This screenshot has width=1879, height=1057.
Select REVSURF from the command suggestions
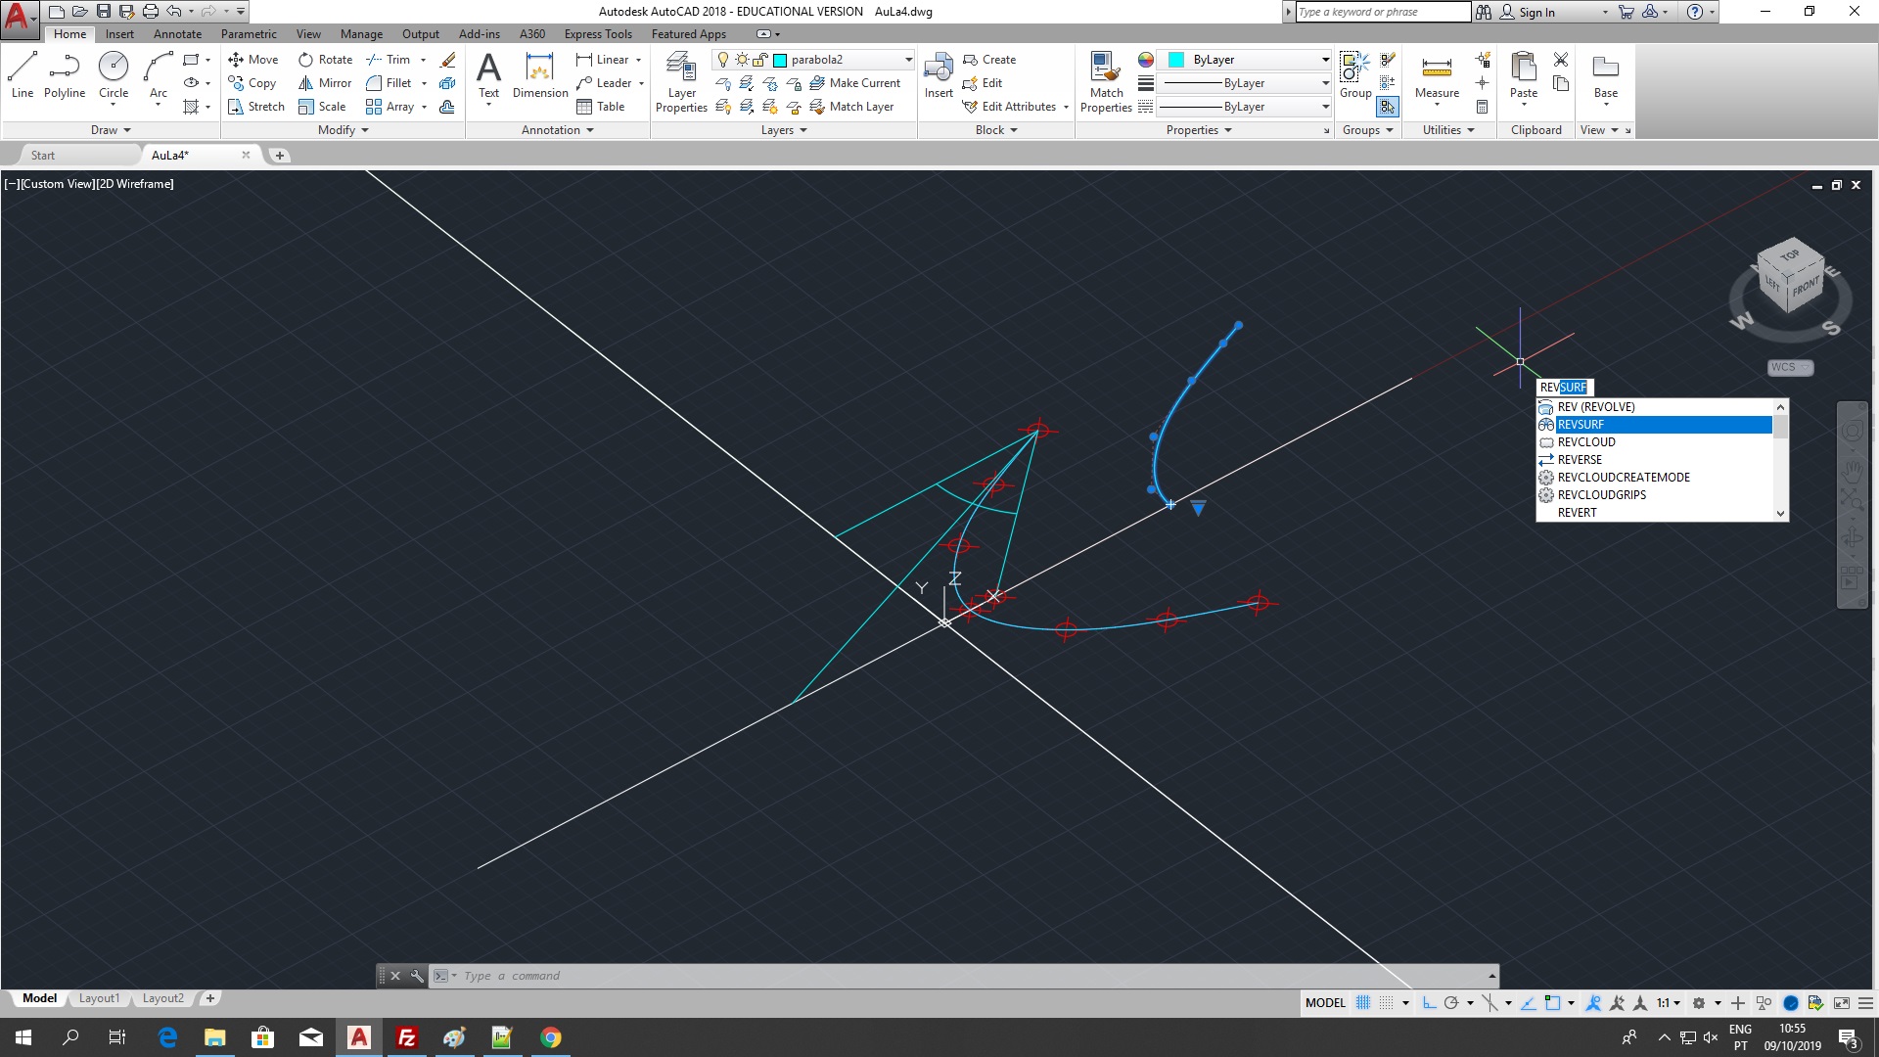[1654, 425]
